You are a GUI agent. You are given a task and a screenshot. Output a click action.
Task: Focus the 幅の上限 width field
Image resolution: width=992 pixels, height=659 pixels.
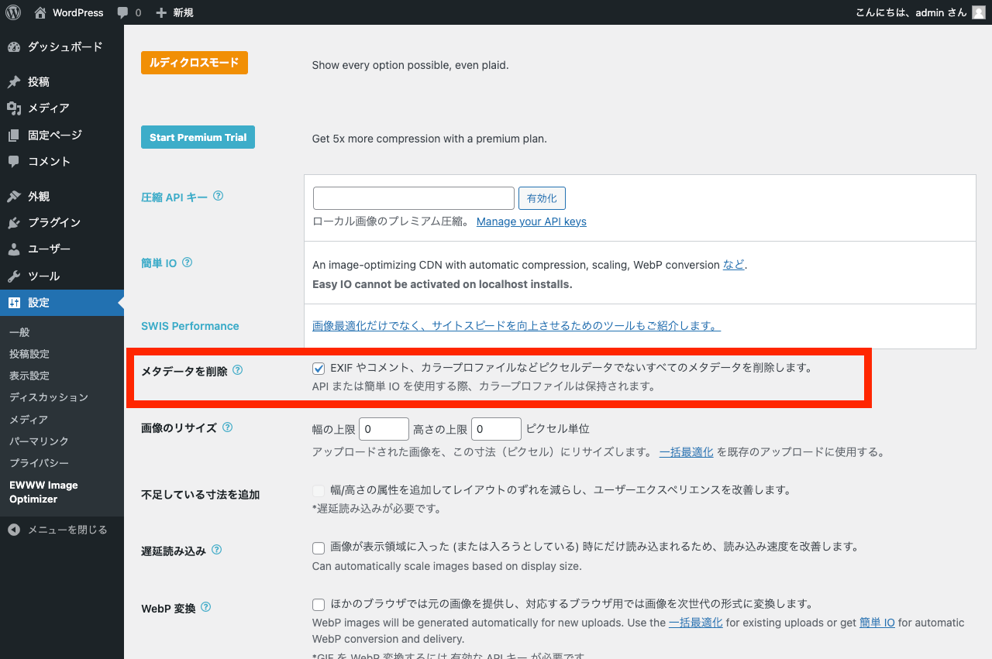tap(384, 429)
